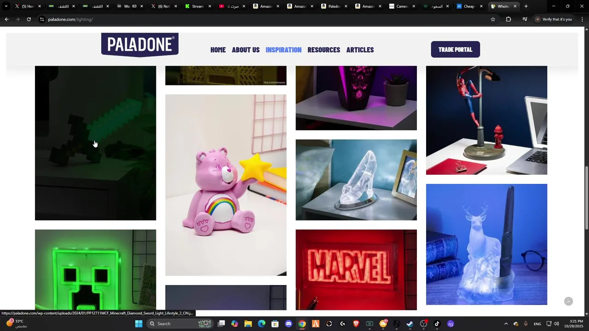
Task: Open the browser extensions puzzle icon
Action: (508, 19)
